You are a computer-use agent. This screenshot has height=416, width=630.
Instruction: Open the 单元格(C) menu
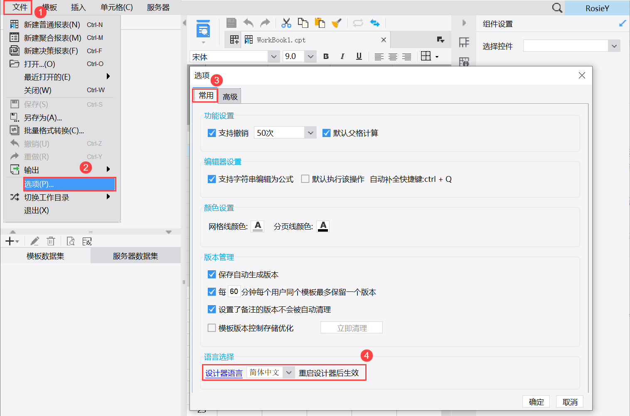(117, 7)
